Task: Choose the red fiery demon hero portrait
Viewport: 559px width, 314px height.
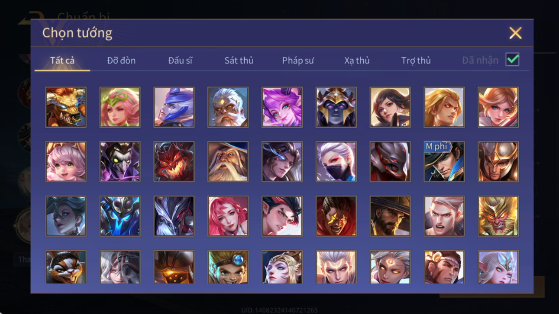Action: pyautogui.click(x=174, y=162)
